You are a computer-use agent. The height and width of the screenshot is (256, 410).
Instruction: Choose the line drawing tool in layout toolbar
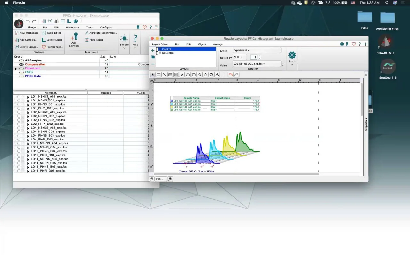pyautogui.click(x=164, y=75)
